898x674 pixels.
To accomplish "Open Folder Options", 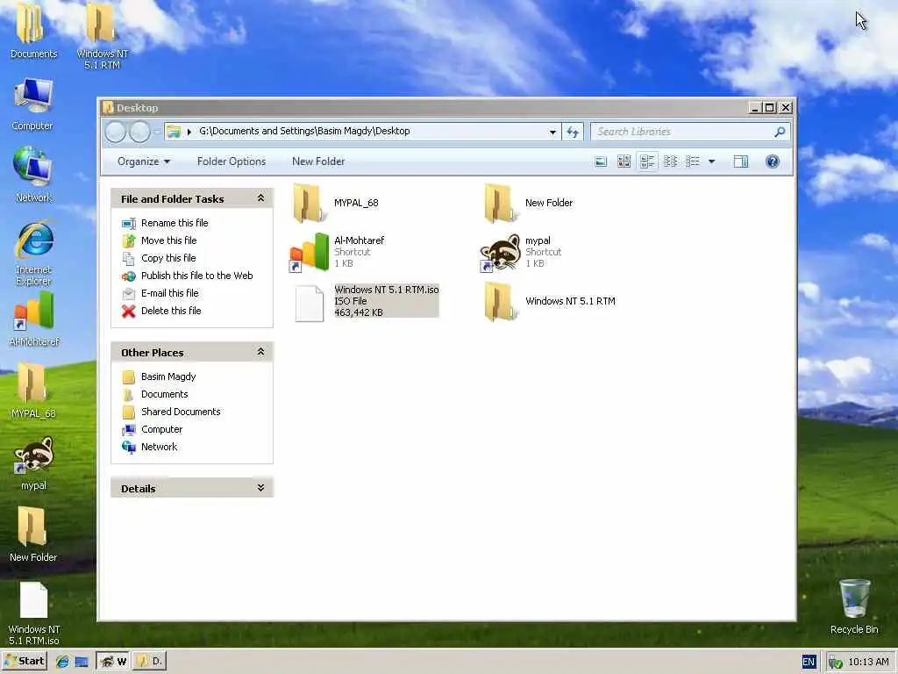I will click(232, 161).
